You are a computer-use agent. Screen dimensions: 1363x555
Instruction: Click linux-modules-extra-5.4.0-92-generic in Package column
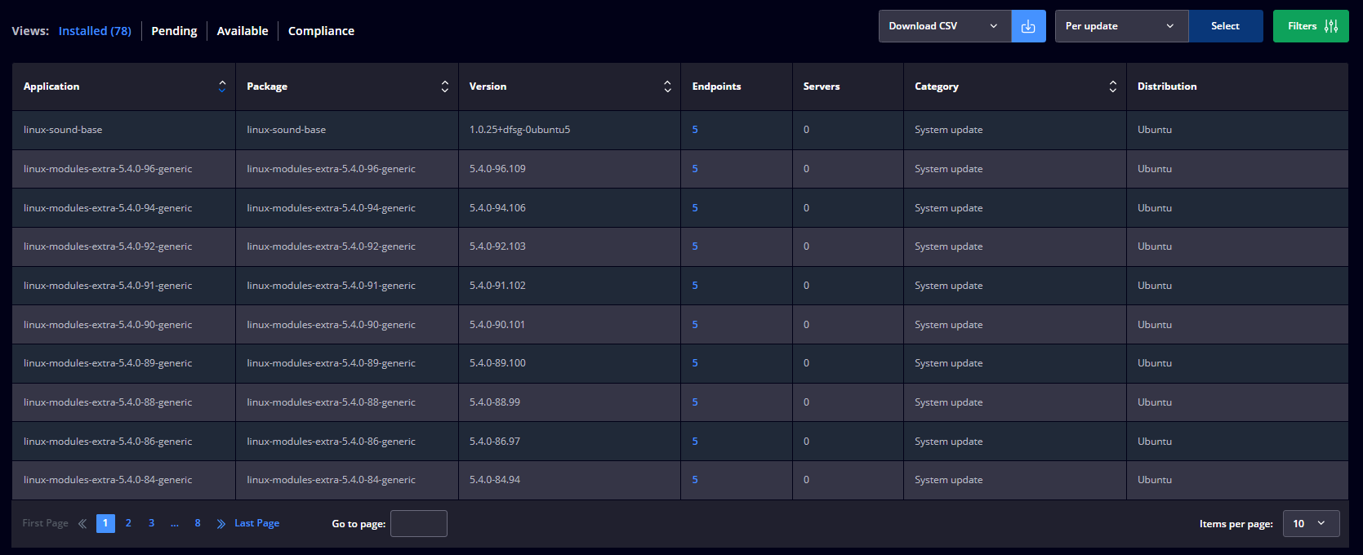pyautogui.click(x=332, y=246)
